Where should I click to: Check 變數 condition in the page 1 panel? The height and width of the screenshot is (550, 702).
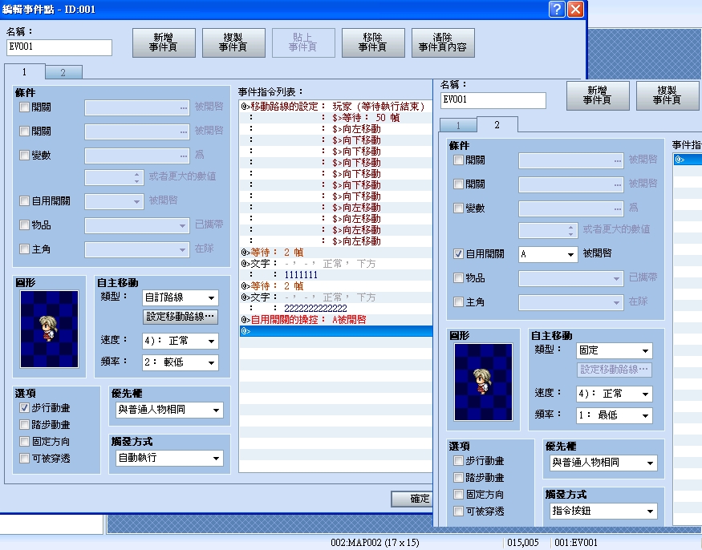coord(25,156)
